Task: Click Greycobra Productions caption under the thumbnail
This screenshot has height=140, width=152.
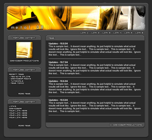Action: (24, 61)
